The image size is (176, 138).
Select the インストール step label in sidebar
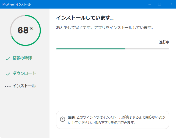click(x=24, y=86)
